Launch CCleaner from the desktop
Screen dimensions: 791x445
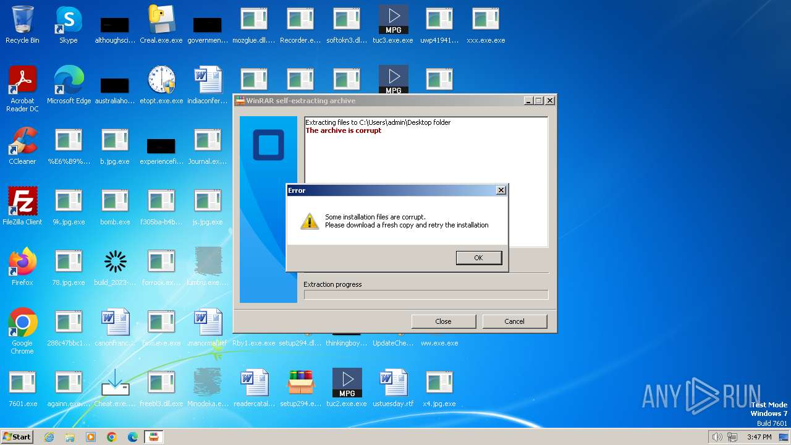pos(22,146)
